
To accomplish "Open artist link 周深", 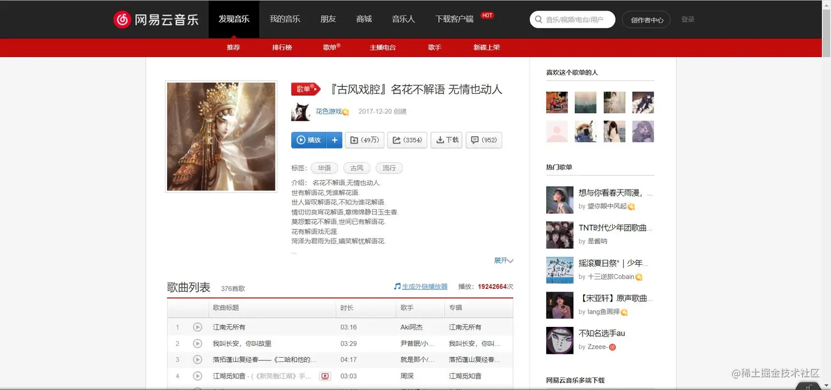I will pyautogui.click(x=407, y=376).
